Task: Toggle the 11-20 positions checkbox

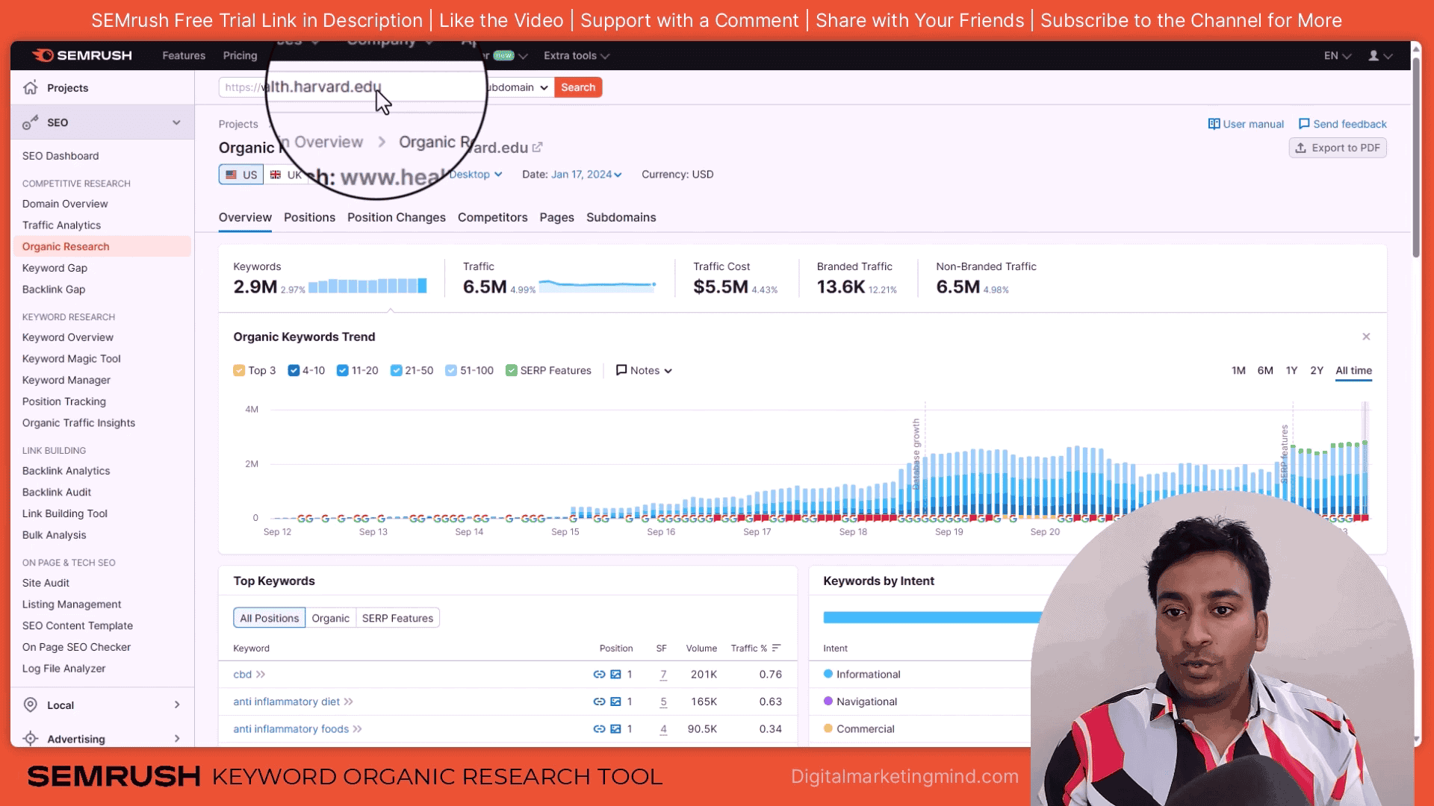Action: tap(342, 370)
